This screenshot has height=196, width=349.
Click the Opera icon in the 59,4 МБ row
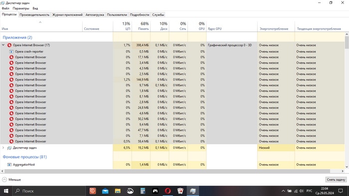pos(11,141)
